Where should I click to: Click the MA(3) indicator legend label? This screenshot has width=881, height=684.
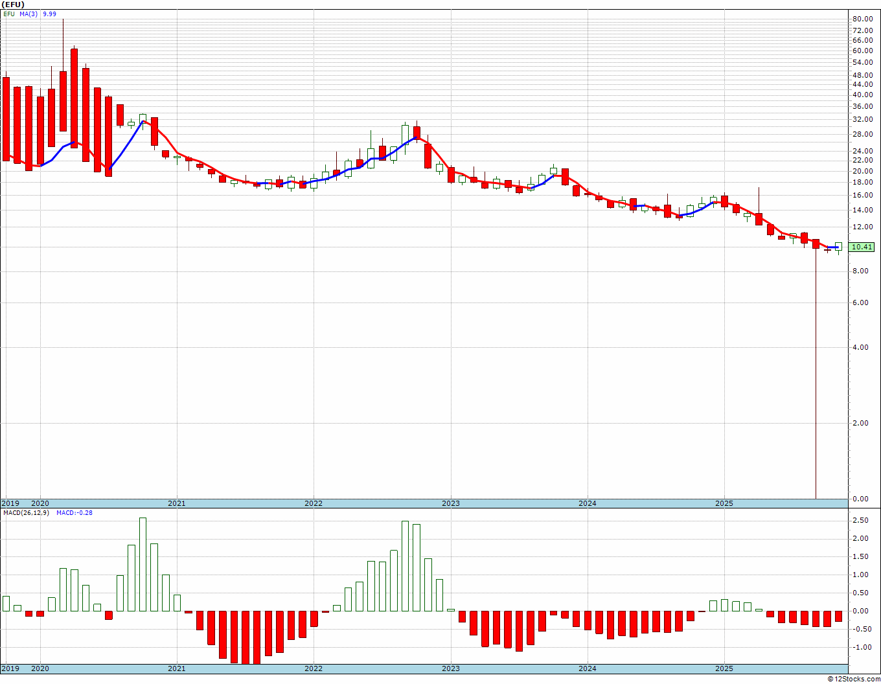coord(29,14)
